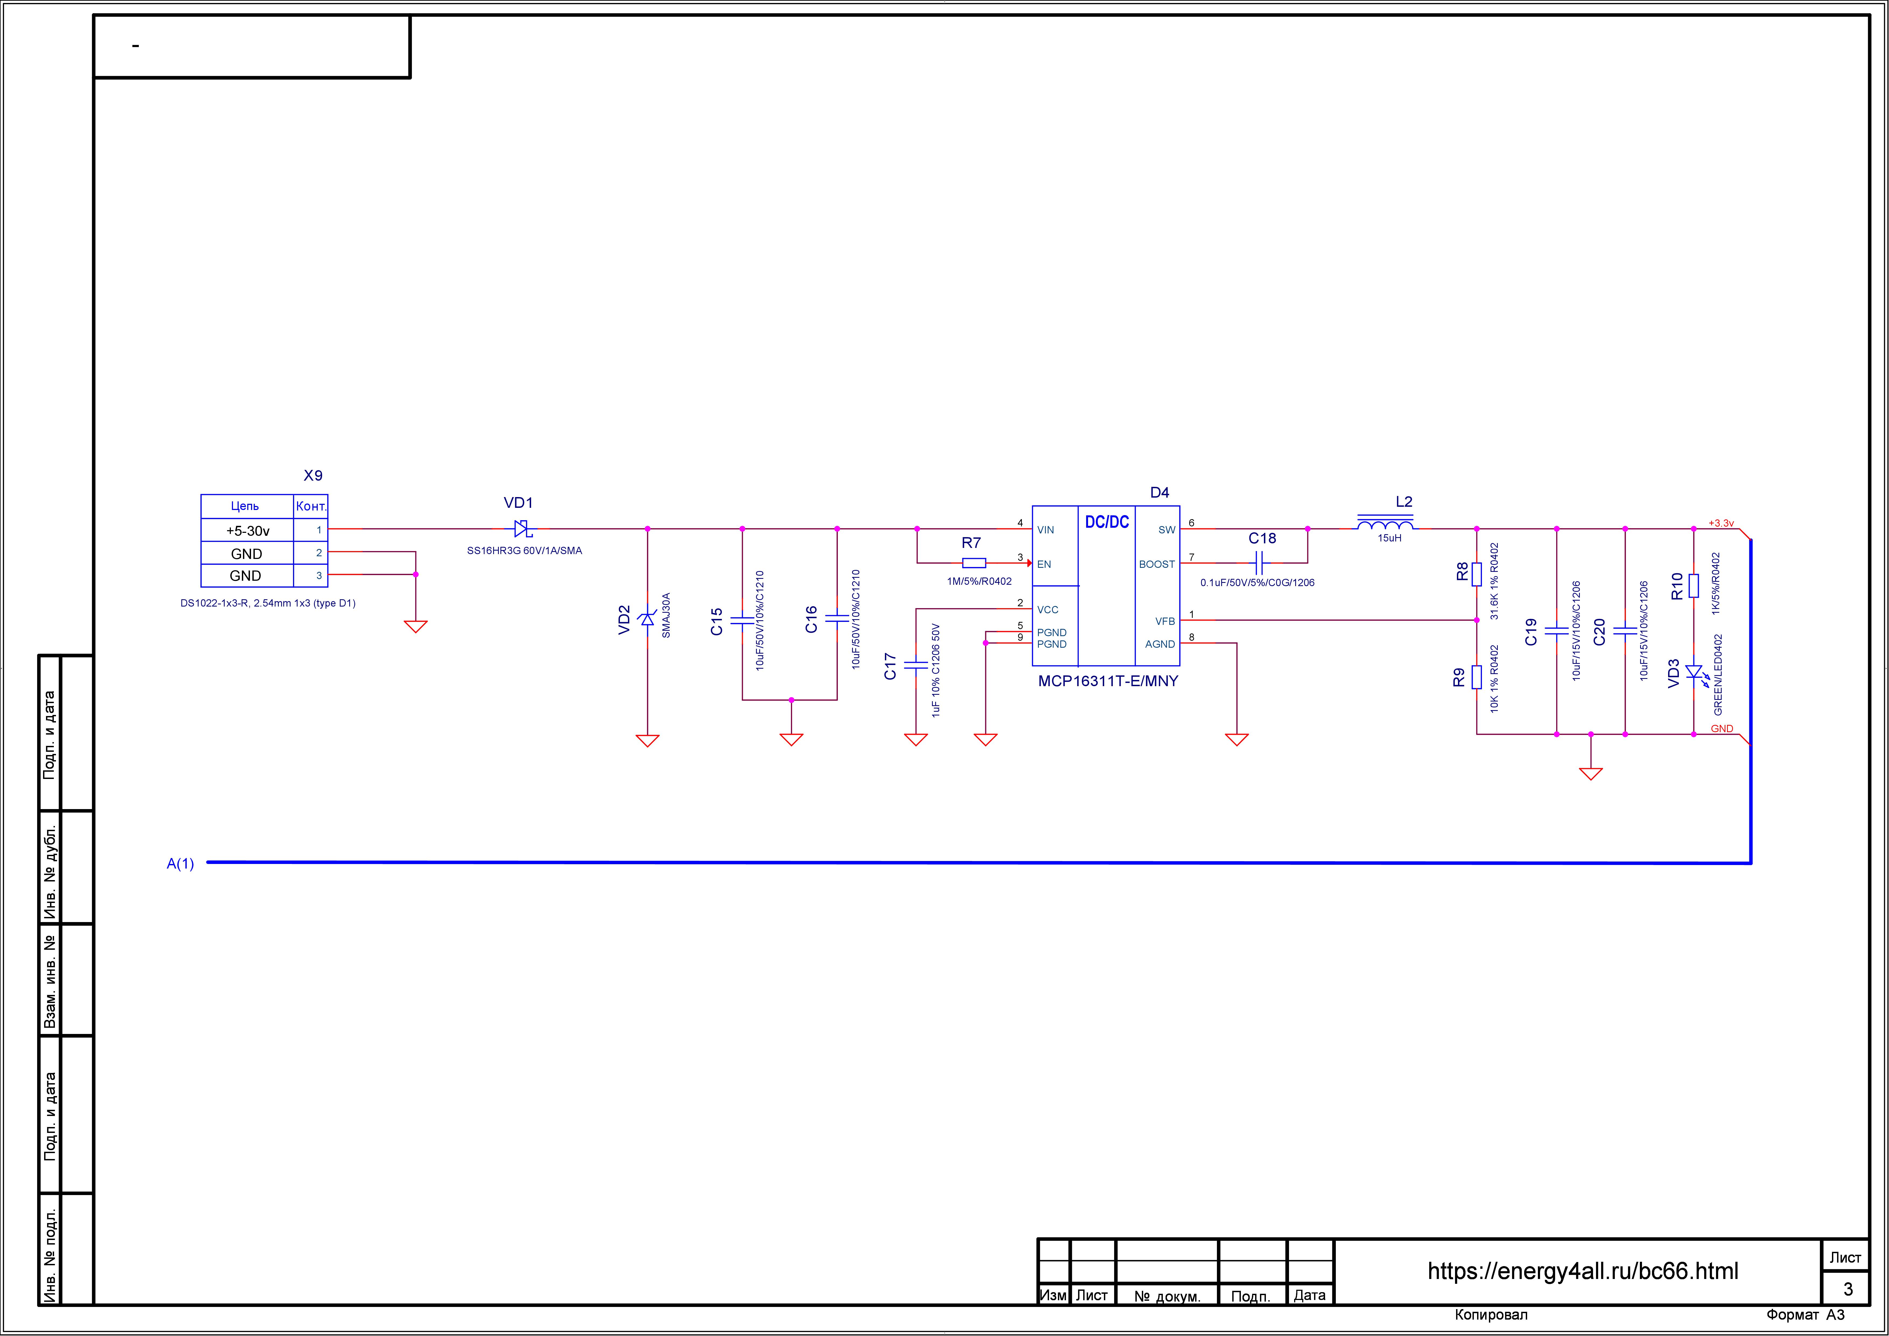Select the +5-30v pin row in X9
This screenshot has width=1889, height=1336.
tap(264, 530)
